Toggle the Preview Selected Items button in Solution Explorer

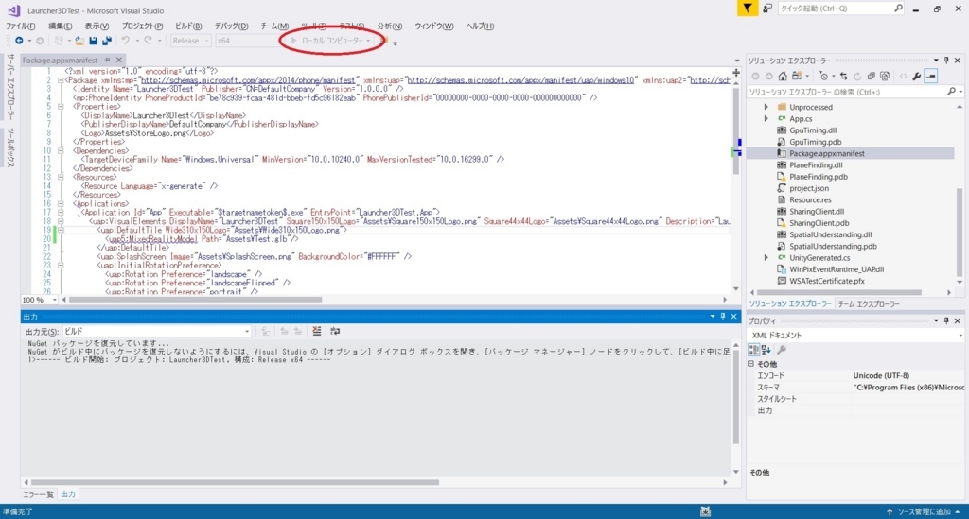click(x=931, y=76)
